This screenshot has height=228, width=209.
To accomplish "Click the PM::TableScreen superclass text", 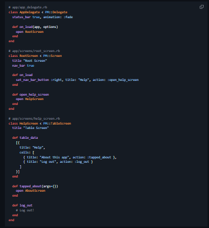I will (57, 124).
